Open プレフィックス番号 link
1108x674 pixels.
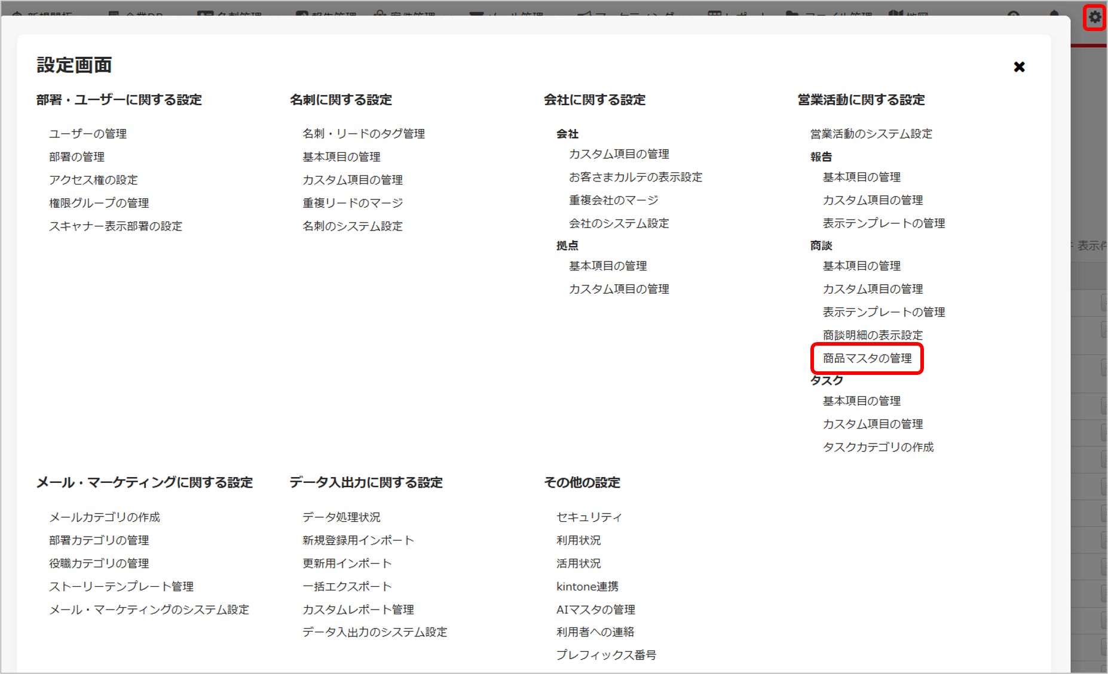click(x=606, y=655)
